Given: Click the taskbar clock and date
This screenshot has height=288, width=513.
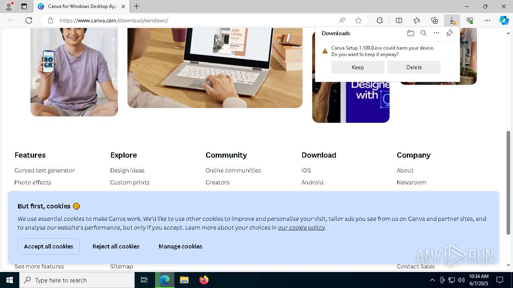Looking at the screenshot, I should (479, 280).
